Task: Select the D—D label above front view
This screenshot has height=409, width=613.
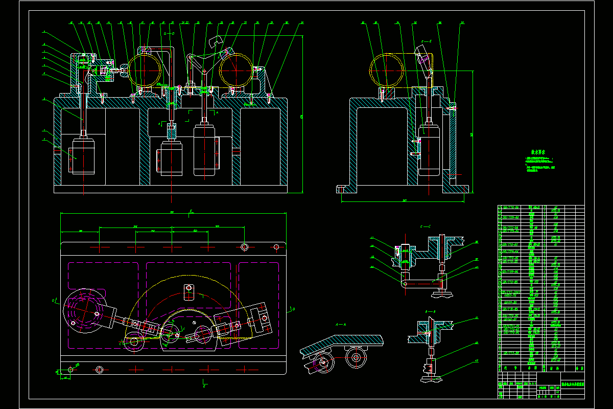Action: click(169, 33)
